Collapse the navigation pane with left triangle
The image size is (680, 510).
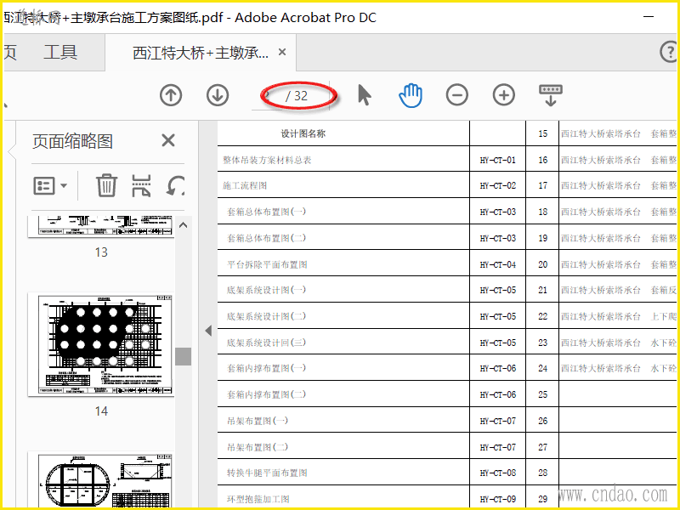pyautogui.click(x=208, y=331)
